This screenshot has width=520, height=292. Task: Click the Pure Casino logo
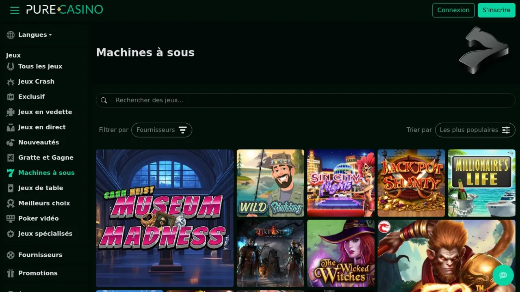click(x=65, y=10)
